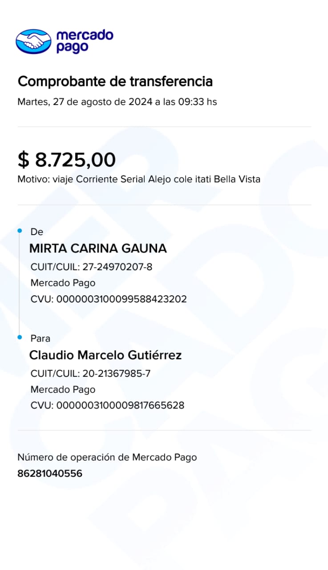
Task: Click recipient CUIT/CUIL 20-21367985-7
Action: [x=90, y=374]
